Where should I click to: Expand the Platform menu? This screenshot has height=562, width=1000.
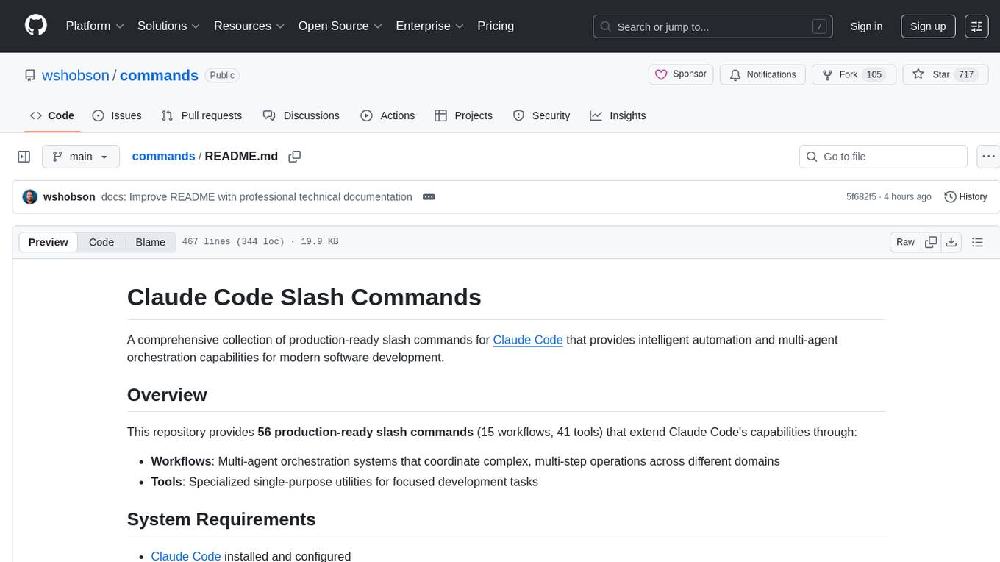pos(95,26)
